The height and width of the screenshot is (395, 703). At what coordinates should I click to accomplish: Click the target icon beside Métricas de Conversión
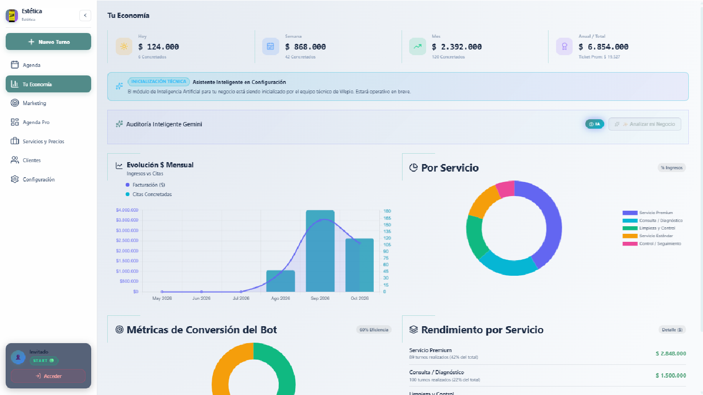point(120,330)
